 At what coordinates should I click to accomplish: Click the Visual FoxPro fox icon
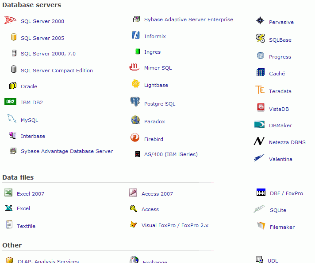[x=134, y=224]
